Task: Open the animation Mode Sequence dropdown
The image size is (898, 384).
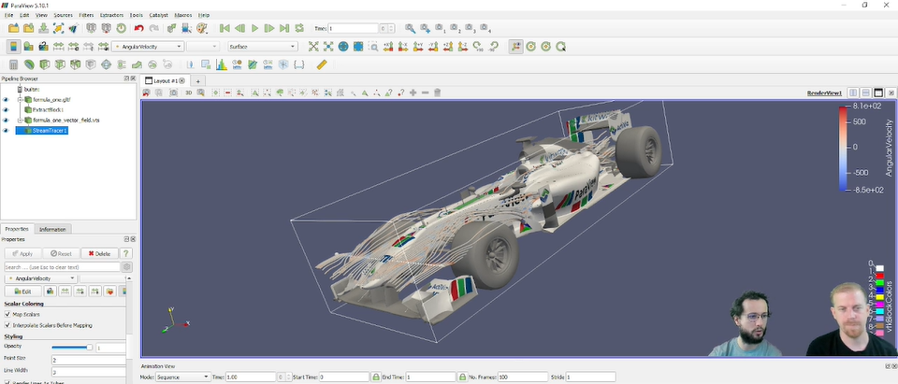Action: click(x=185, y=377)
